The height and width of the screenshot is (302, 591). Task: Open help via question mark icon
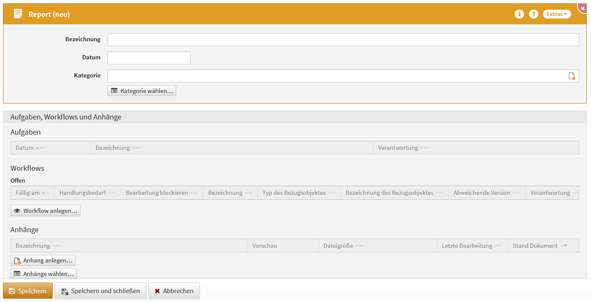point(534,14)
